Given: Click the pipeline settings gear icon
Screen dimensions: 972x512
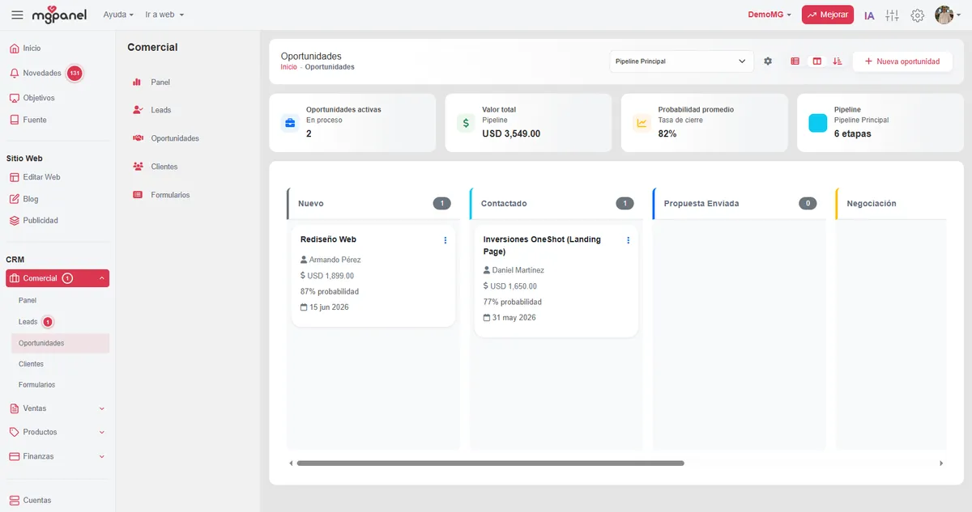Looking at the screenshot, I should point(768,61).
